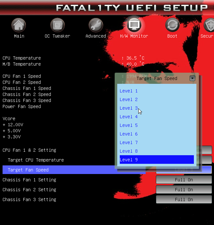The width and height of the screenshot is (214, 225).
Task: Select Chassis Fan 3 Setting label
Action: coord(29,200)
